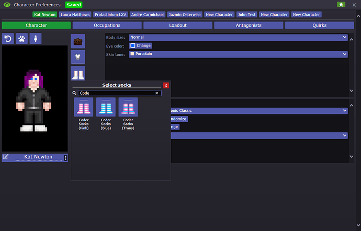
Task: Click the Kat Newton name field
Action: [x=38, y=157]
